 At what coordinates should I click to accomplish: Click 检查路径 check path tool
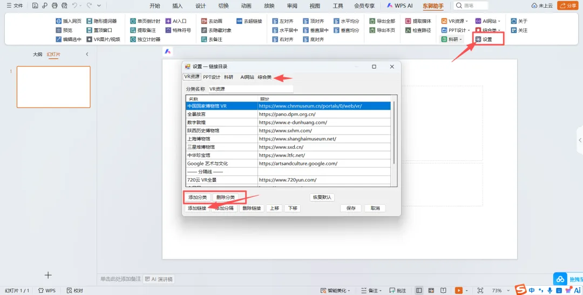(x=418, y=30)
